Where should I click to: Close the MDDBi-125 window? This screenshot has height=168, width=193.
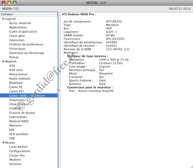tap(3, 3)
